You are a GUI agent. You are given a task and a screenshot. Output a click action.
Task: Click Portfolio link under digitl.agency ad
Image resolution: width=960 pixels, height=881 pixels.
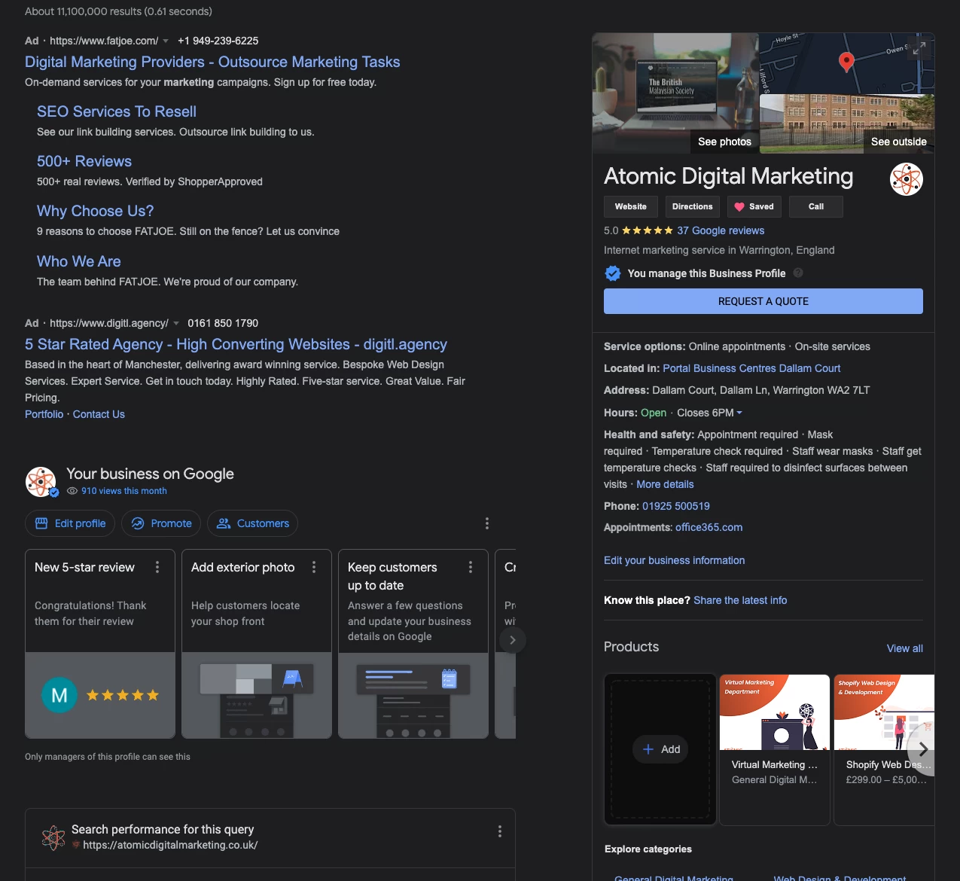[x=44, y=414]
